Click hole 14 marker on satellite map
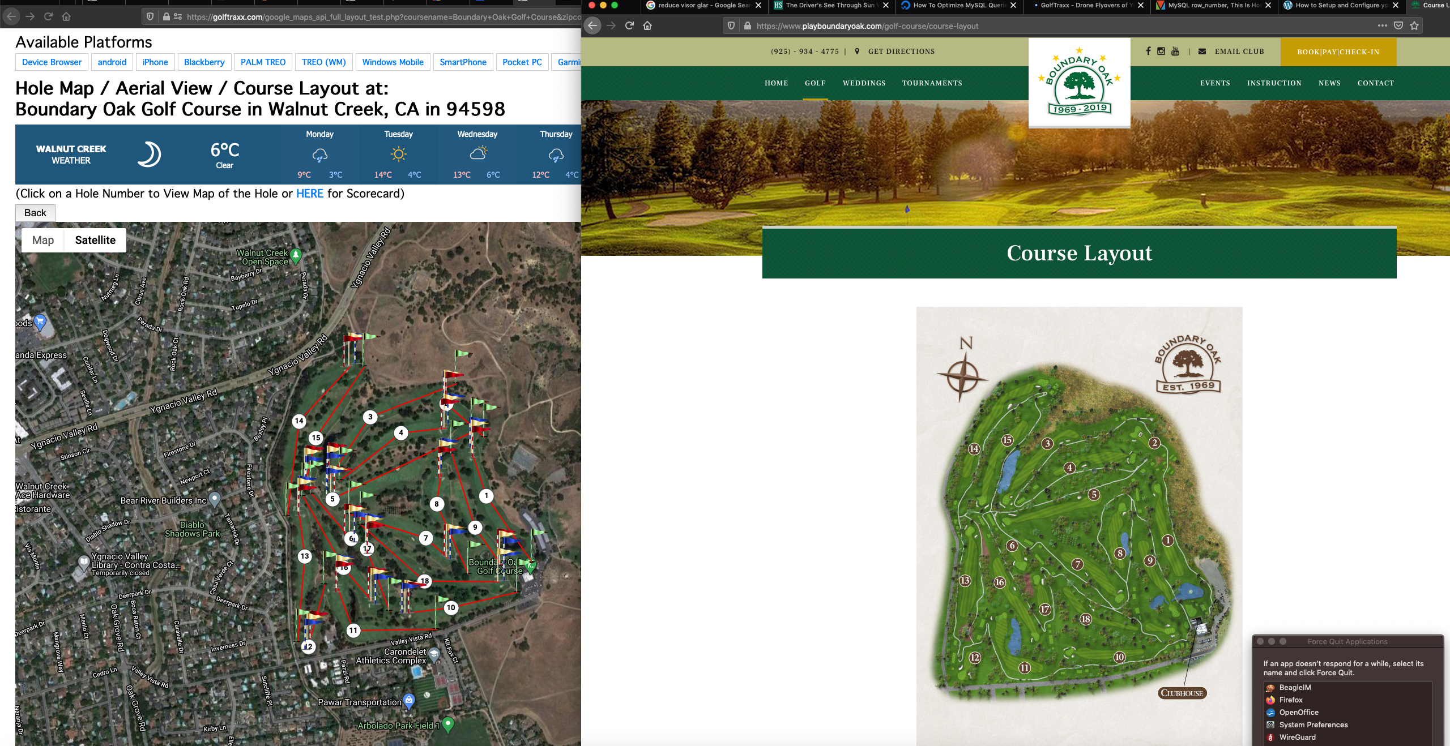Image resolution: width=1450 pixels, height=746 pixels. (x=299, y=421)
